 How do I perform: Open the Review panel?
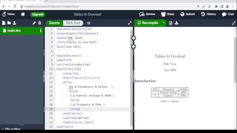147,14
